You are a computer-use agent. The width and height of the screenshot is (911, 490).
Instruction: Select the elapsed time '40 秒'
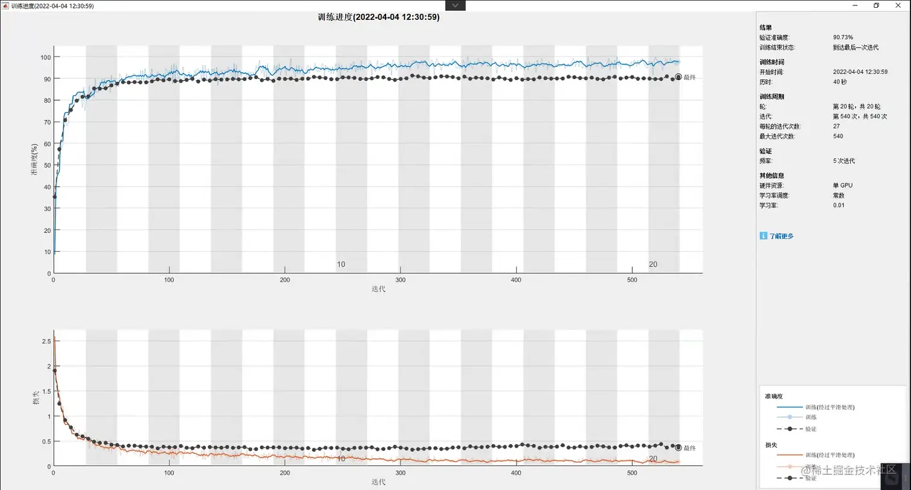(840, 82)
